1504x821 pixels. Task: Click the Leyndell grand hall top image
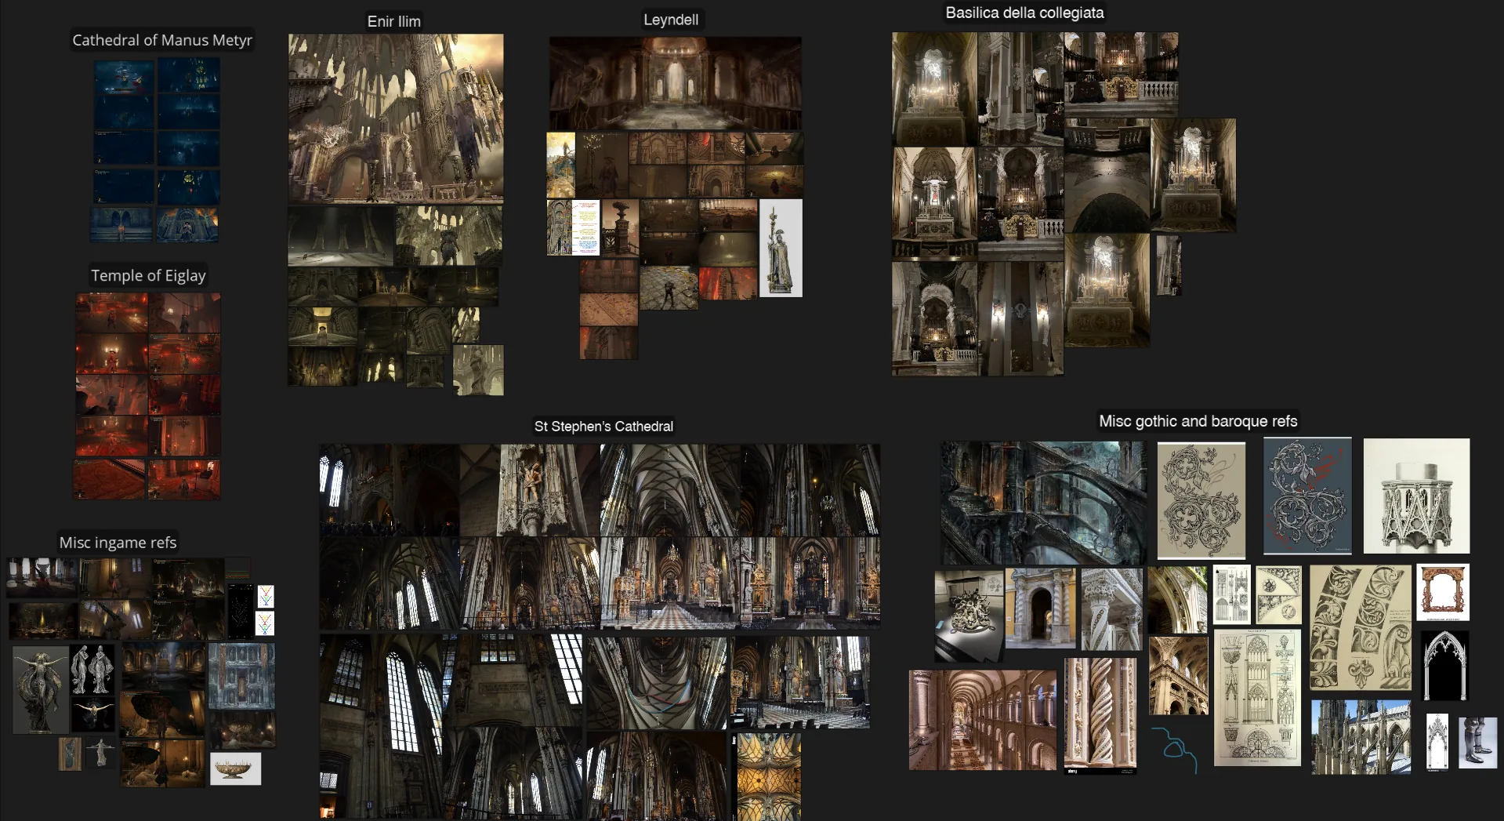coord(675,83)
